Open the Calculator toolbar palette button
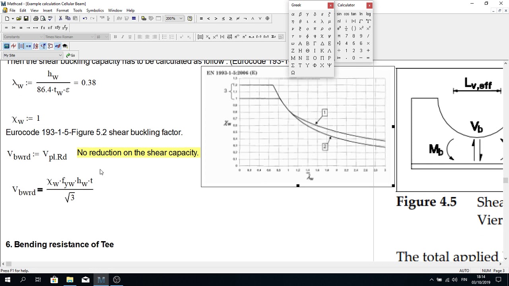Image resolution: width=509 pixels, height=286 pixels. (6, 46)
